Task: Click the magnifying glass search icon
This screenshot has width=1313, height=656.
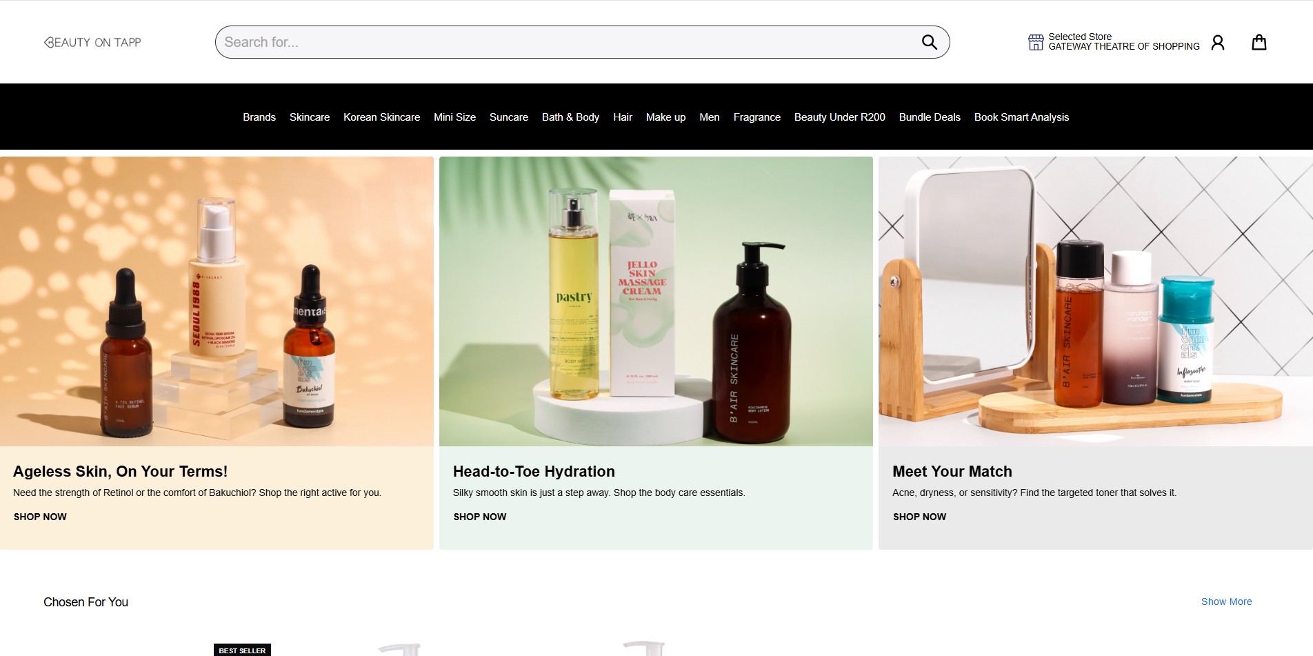Action: (x=929, y=42)
